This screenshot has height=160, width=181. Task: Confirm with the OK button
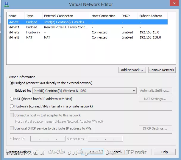92,152
